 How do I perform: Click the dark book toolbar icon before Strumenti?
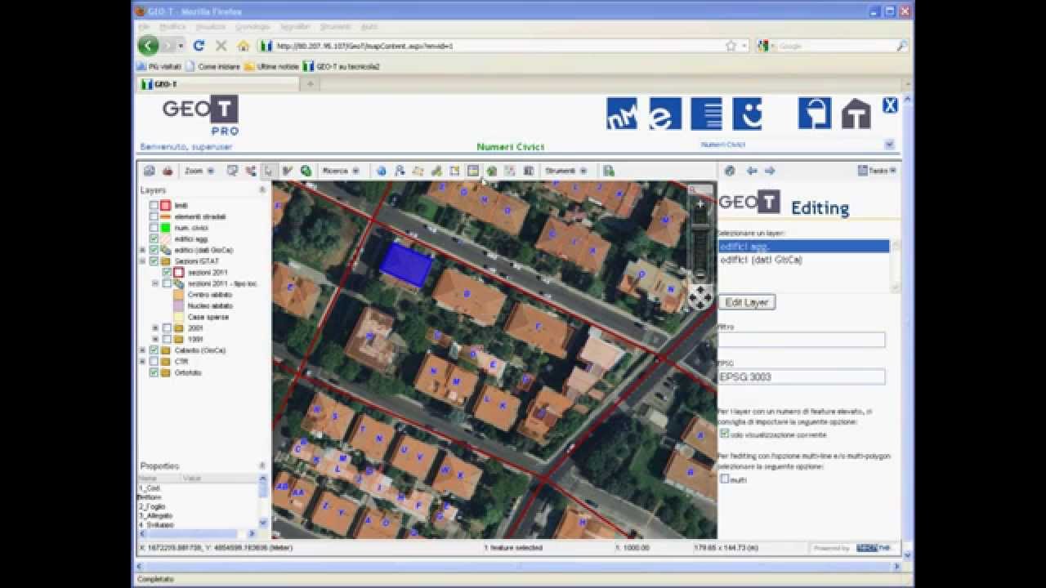(529, 171)
